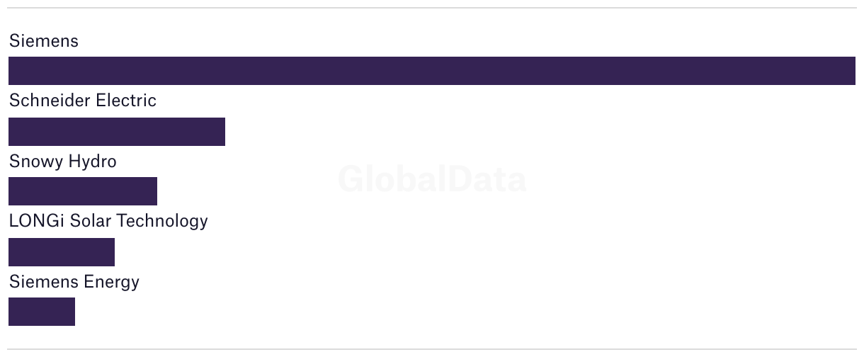The width and height of the screenshot is (864, 357).
Task: Click the word Energy in the bottom label
Action: coord(112,283)
